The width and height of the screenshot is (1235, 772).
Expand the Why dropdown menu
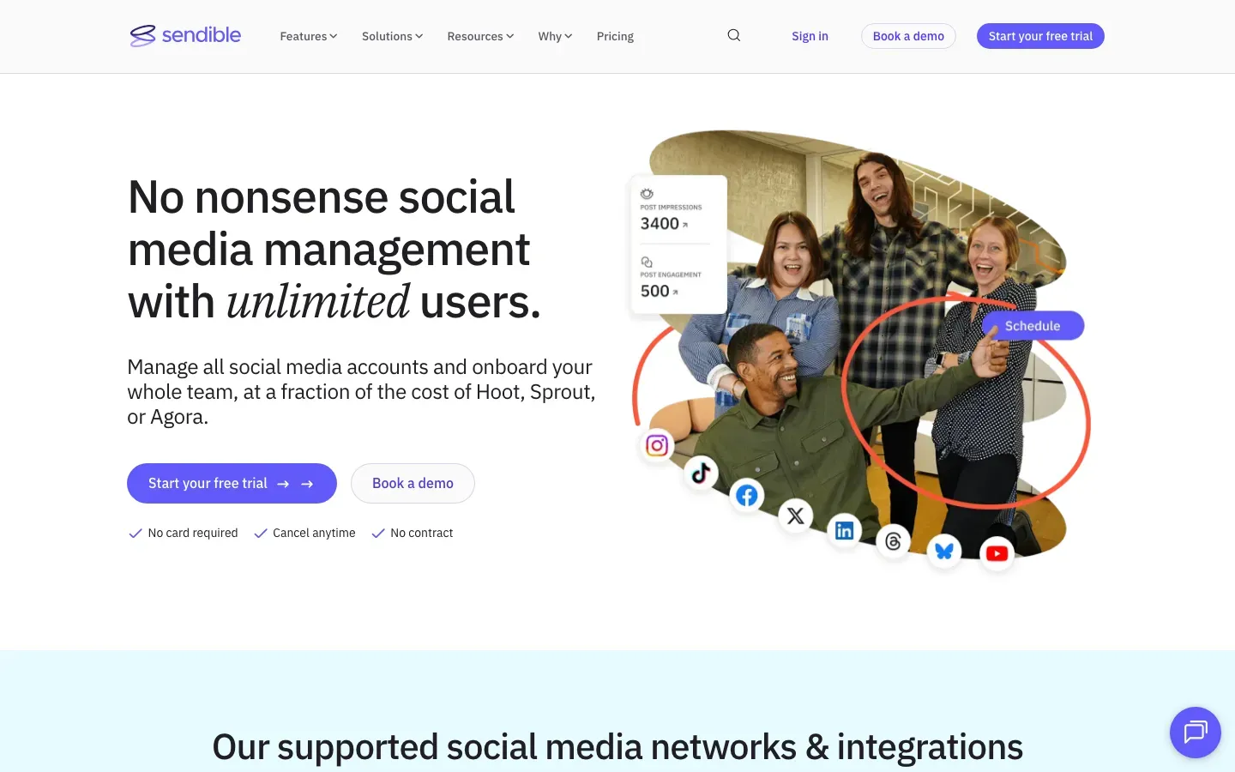coord(555,36)
